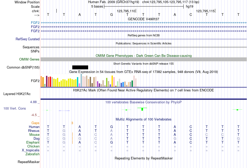Click the 4.88 PhyloP scale value
This screenshot has width=247, height=168.
pyautogui.click(x=33, y=102)
